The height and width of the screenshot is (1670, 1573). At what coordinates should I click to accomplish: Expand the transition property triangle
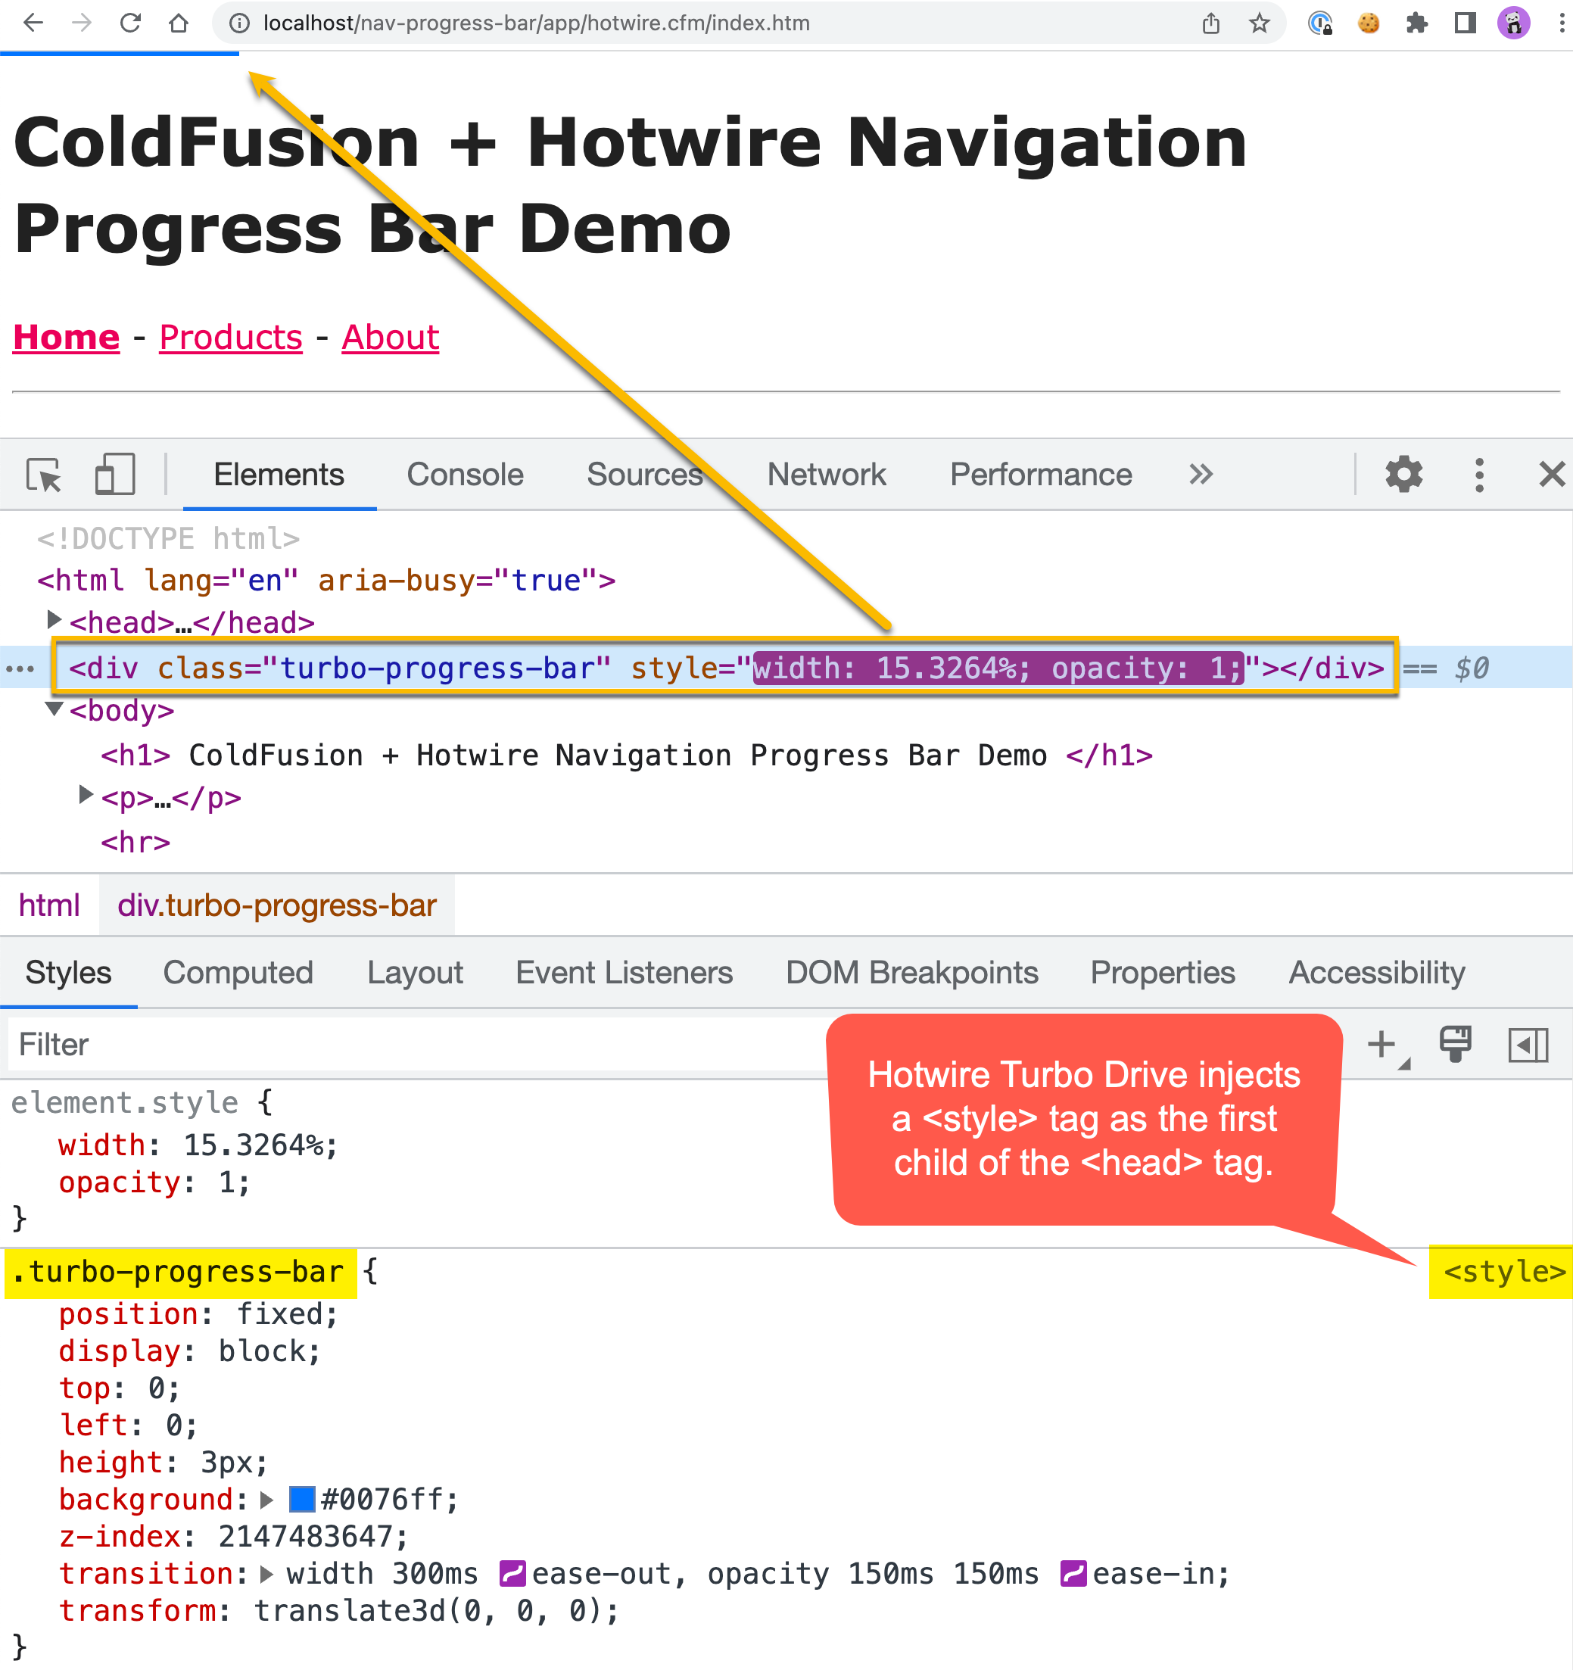tap(266, 1573)
